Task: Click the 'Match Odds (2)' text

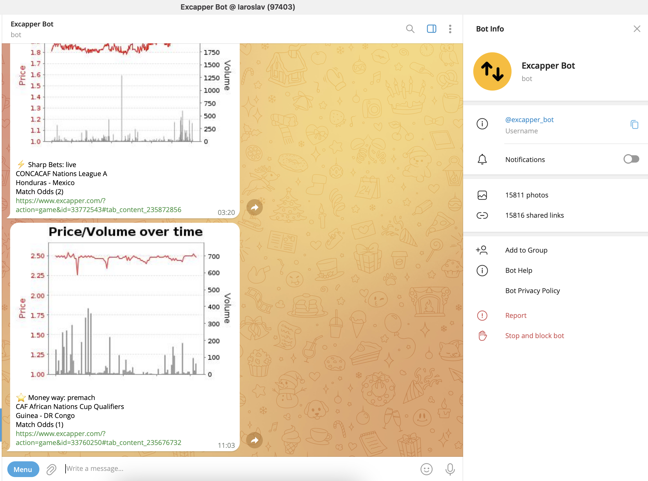Action: (40, 192)
